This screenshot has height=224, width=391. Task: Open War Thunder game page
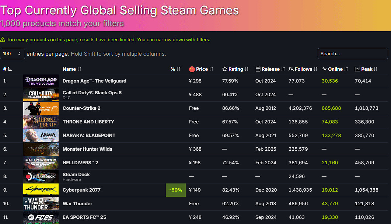77,203
